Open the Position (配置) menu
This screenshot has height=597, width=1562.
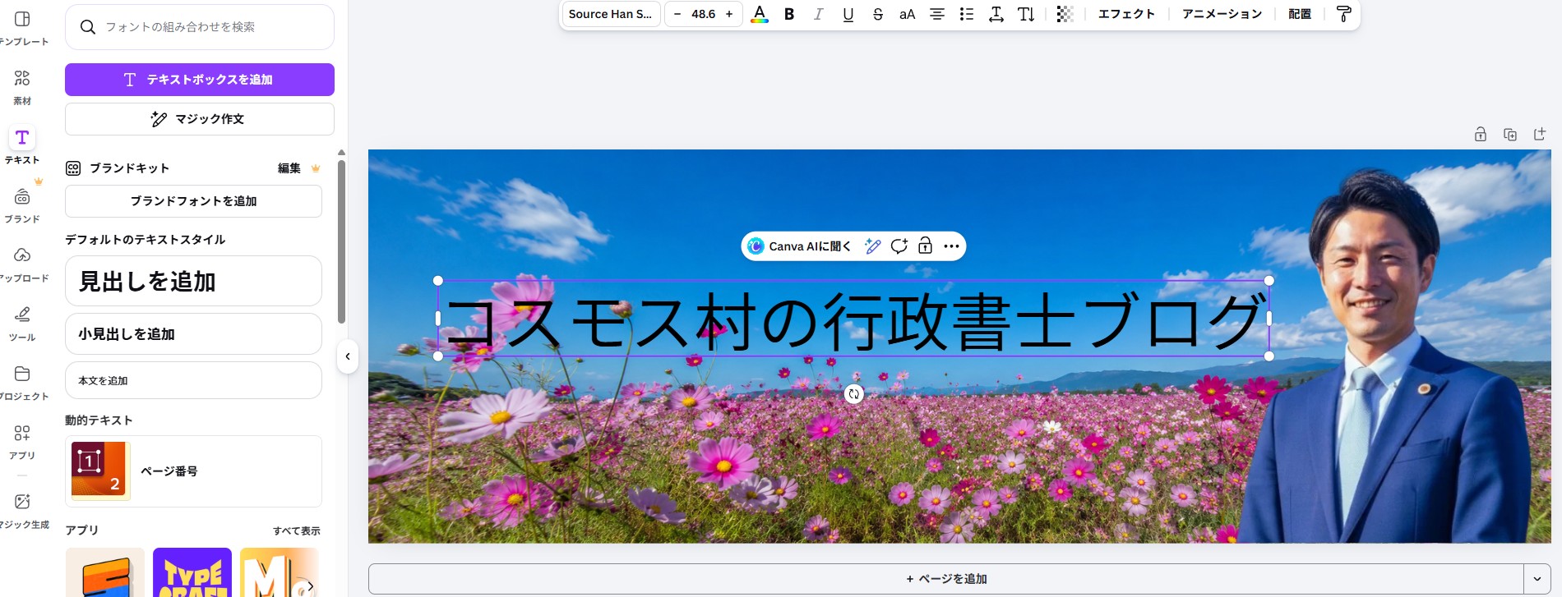click(1300, 14)
